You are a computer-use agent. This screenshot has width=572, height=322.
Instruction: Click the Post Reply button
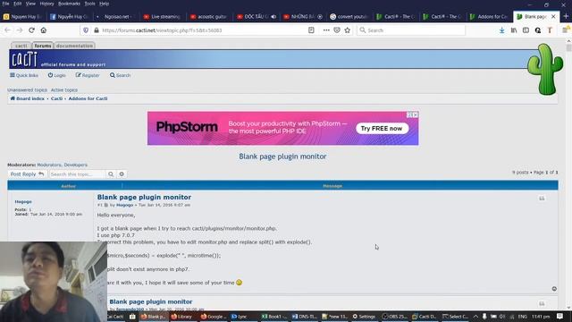pyautogui.click(x=27, y=174)
